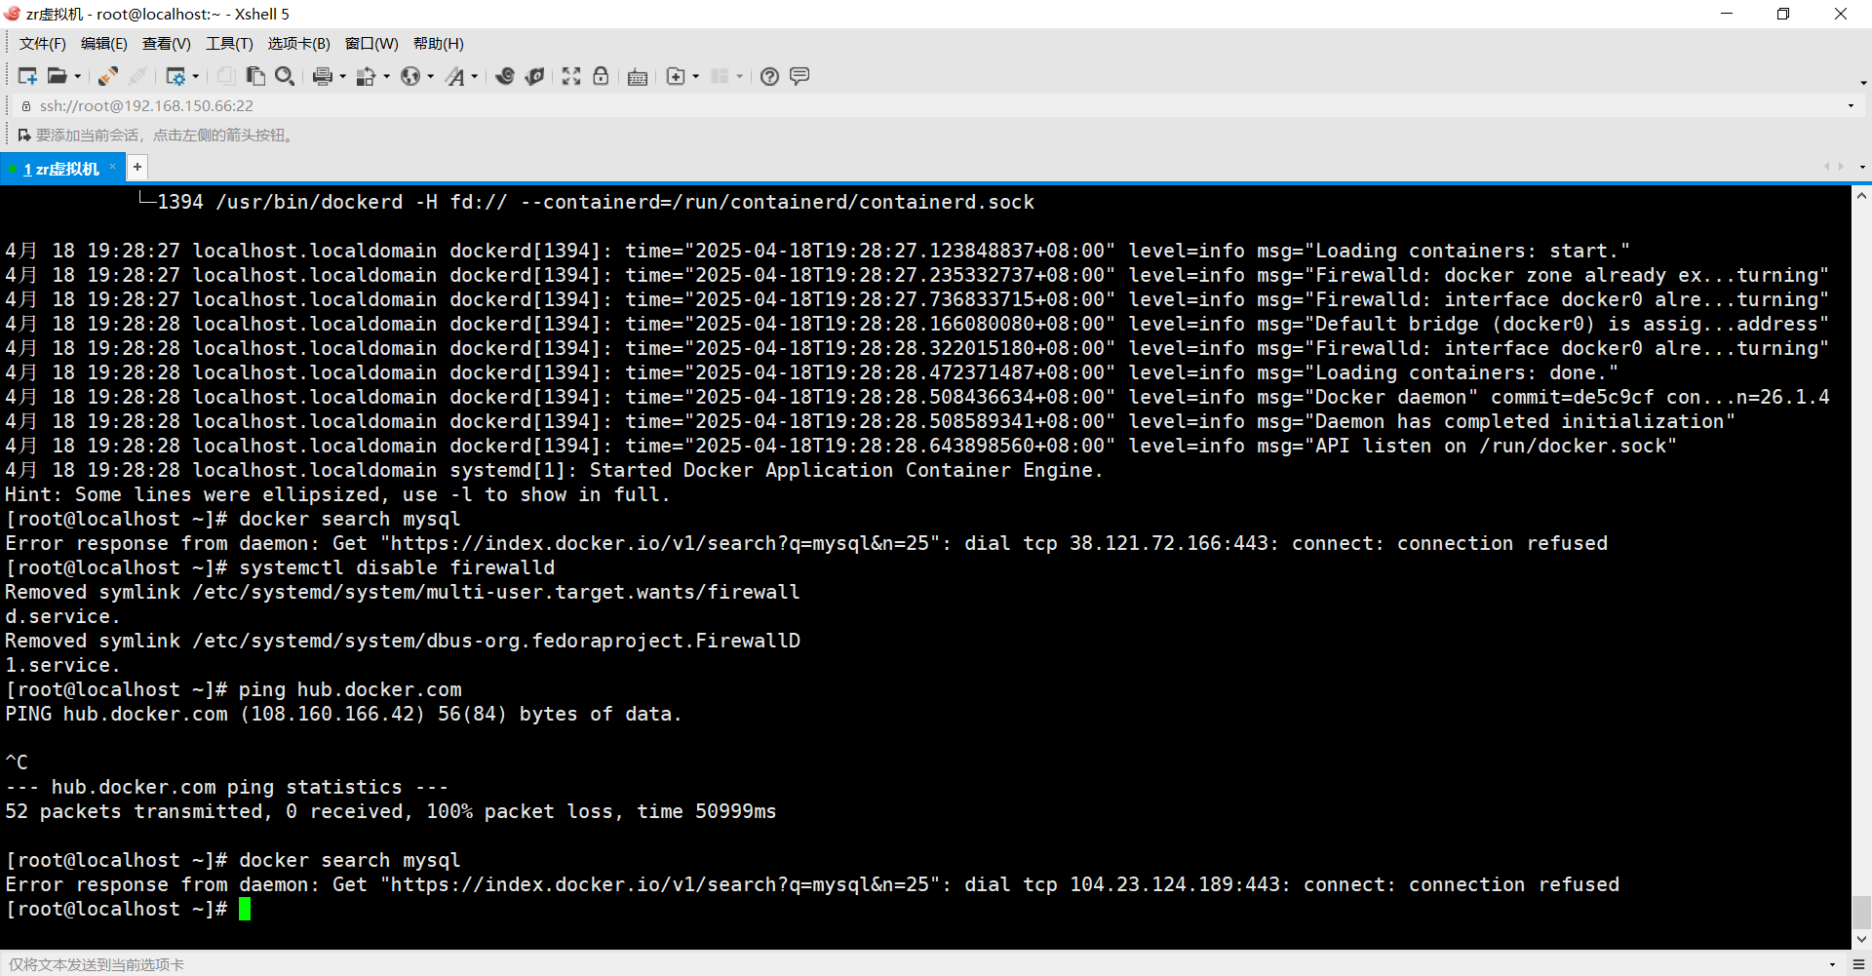
Task: Click the Paste clipboard icon
Action: (x=255, y=76)
